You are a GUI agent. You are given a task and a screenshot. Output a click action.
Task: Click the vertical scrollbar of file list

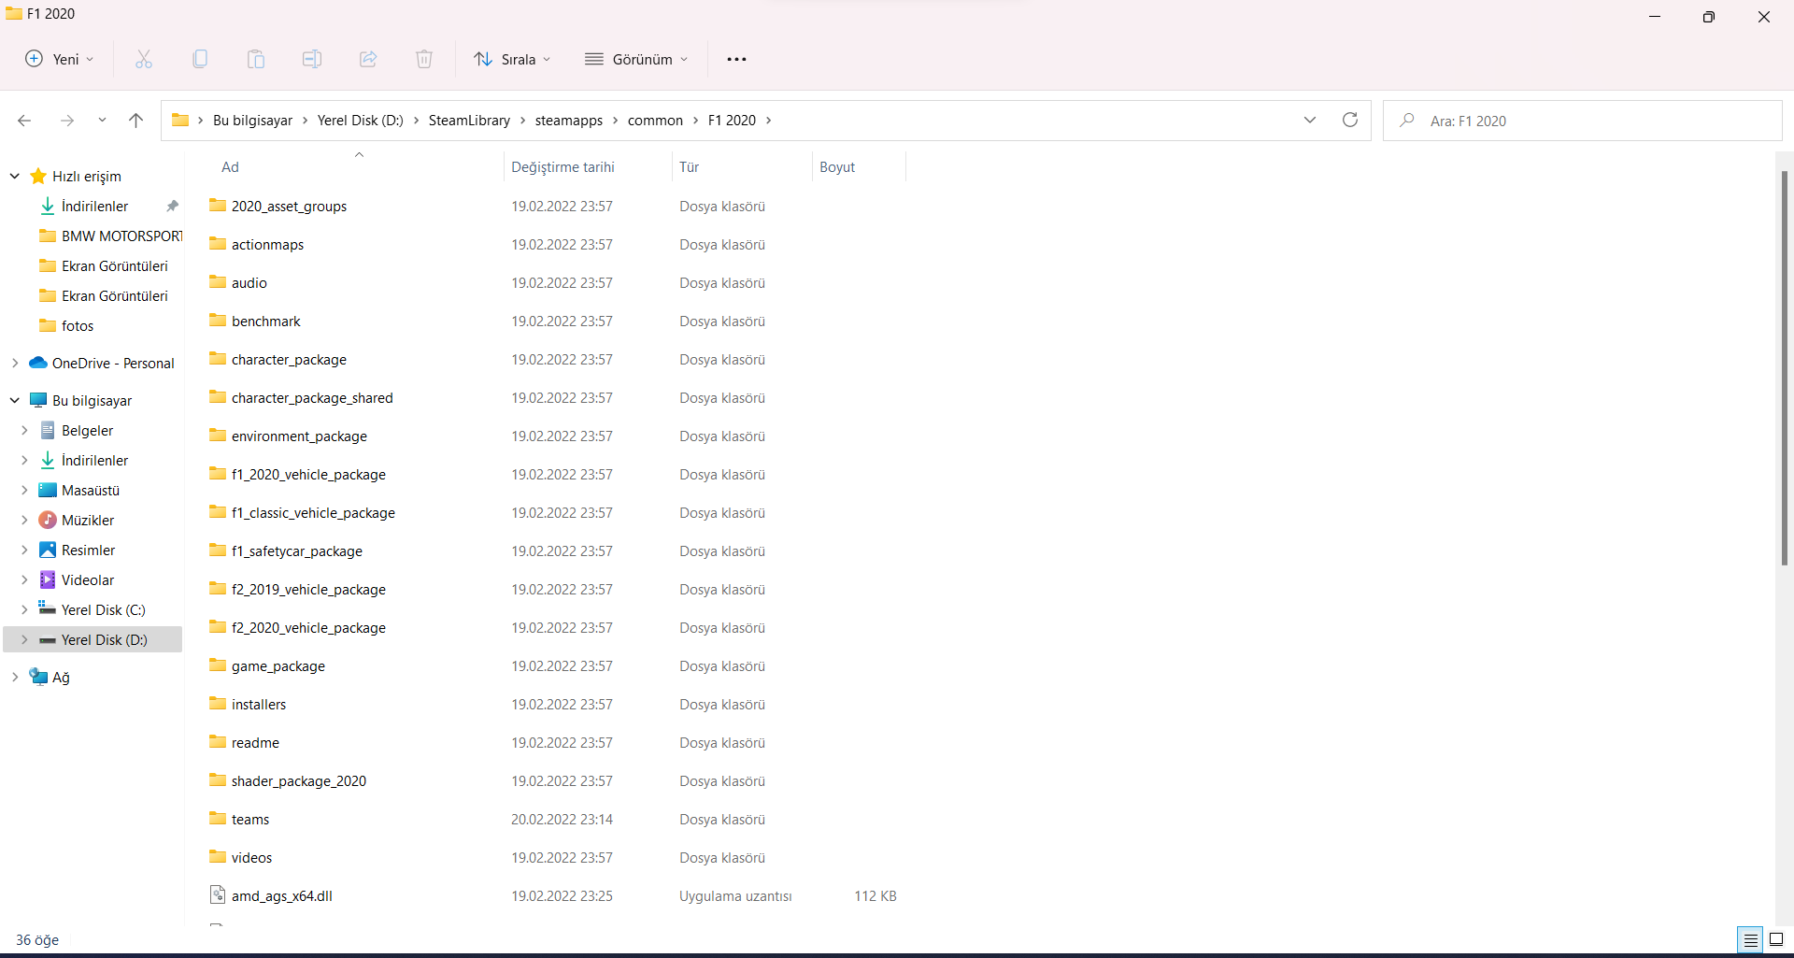click(x=1785, y=368)
